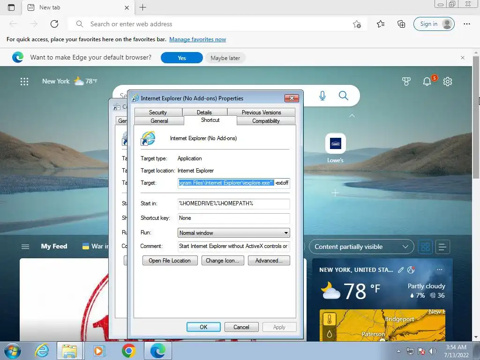Open the apps grid launcher icon
Viewport: 480px width, 360px height.
point(24,82)
